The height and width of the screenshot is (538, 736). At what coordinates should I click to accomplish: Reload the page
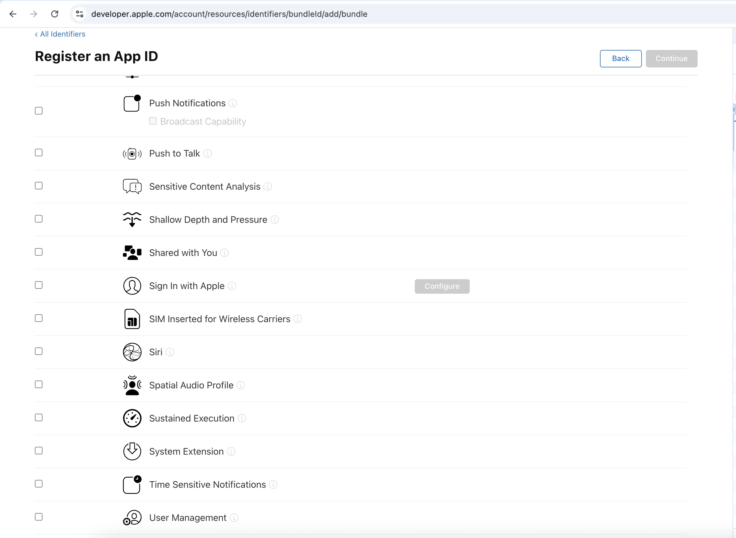coord(55,14)
